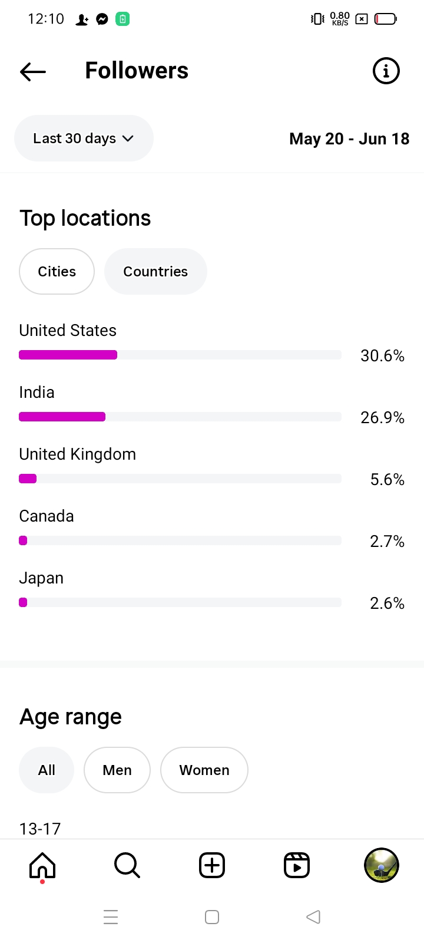
Task: Show All genders in age range
Action: [47, 770]
